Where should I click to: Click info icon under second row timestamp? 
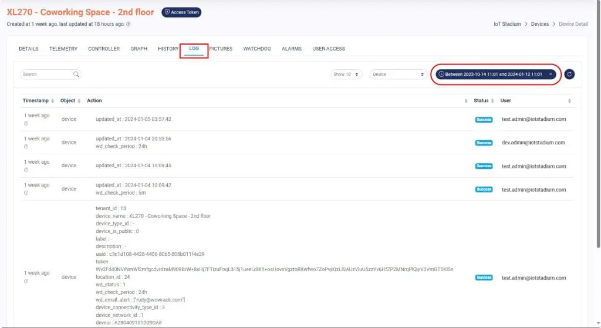click(x=26, y=146)
